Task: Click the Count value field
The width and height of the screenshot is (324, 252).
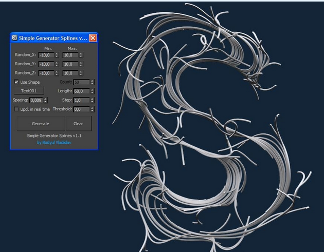Action: 81,82
